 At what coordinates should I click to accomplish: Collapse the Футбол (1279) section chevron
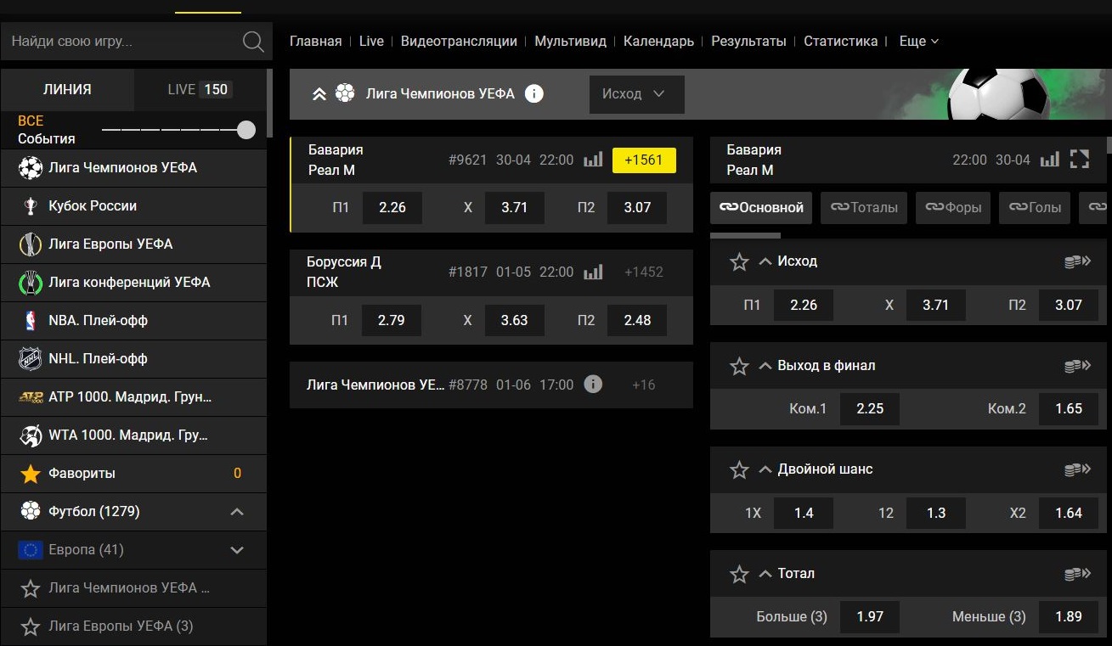click(x=237, y=512)
